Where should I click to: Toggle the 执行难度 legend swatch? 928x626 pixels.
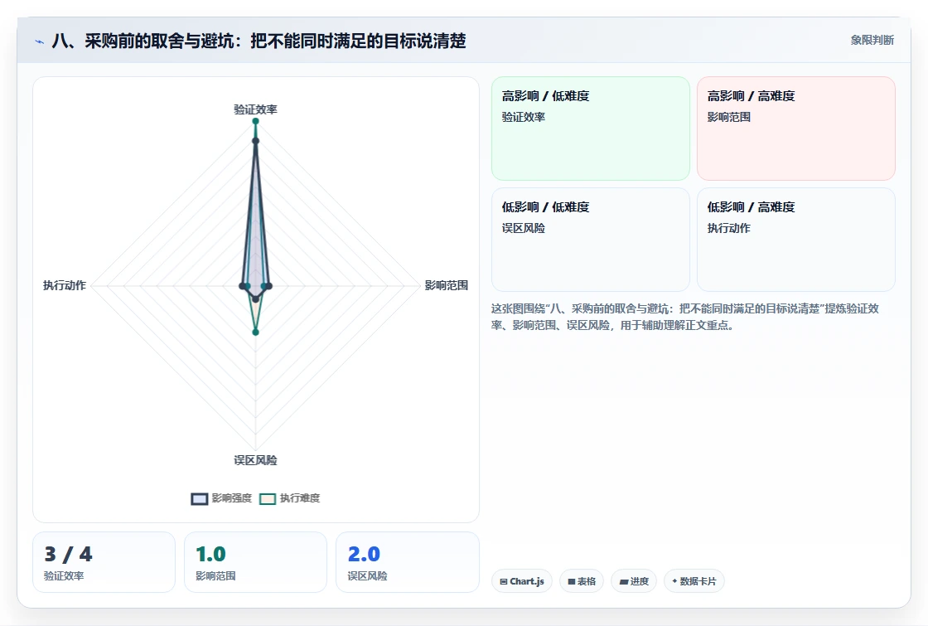[x=268, y=498]
